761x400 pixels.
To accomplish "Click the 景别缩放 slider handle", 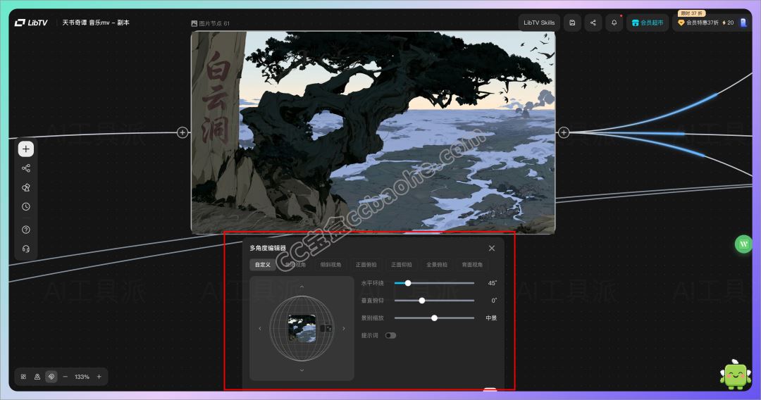I will pyautogui.click(x=434, y=318).
